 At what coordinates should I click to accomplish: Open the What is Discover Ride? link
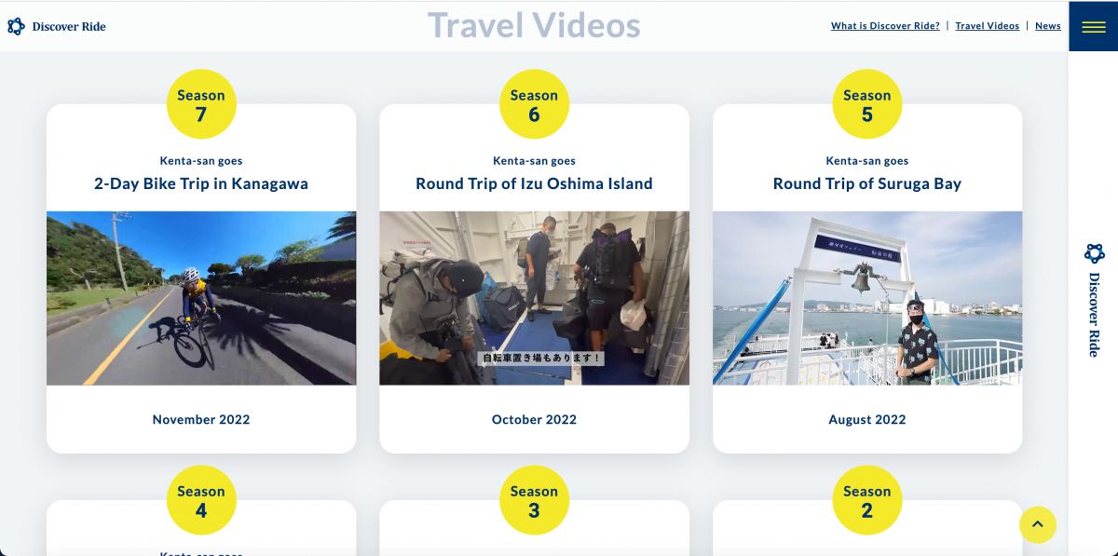tap(885, 26)
